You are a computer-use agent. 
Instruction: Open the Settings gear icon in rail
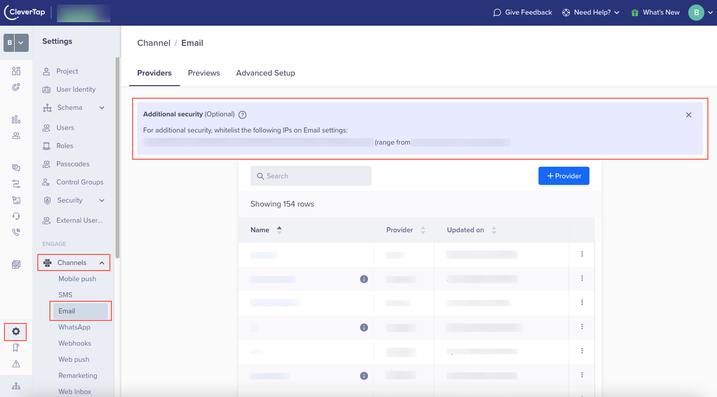tap(16, 332)
